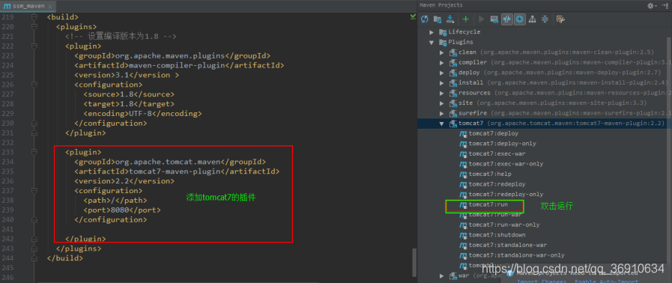This screenshot has width=672, height=283.
Task: Expand the surefire plugin node
Action: coord(442,113)
